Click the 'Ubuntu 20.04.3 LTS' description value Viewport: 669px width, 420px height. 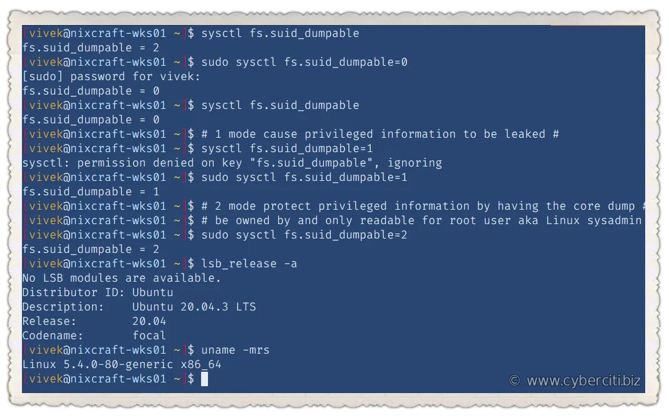[194, 307]
